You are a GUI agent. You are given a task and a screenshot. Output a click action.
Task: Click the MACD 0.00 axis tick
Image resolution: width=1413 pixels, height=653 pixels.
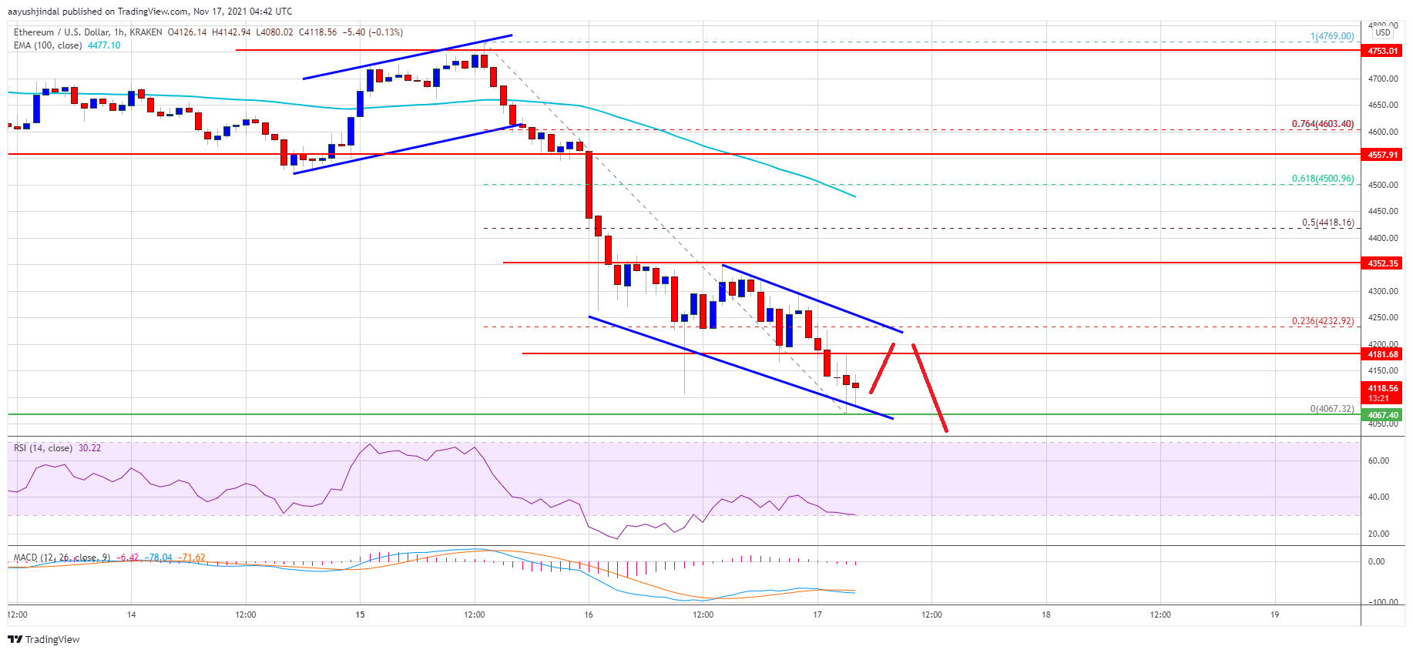point(1376,561)
